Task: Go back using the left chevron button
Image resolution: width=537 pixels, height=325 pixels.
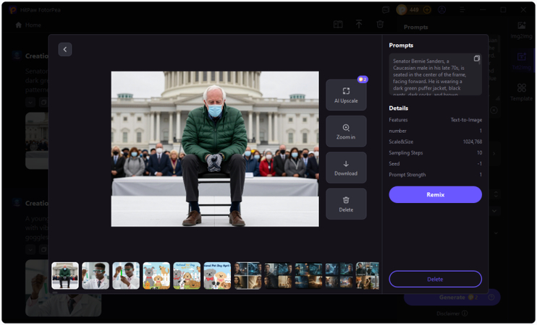Action: pos(64,50)
